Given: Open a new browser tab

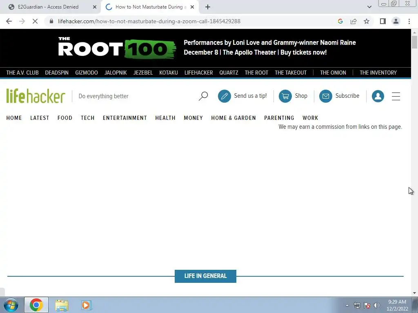Looking at the screenshot, I should 208,7.
